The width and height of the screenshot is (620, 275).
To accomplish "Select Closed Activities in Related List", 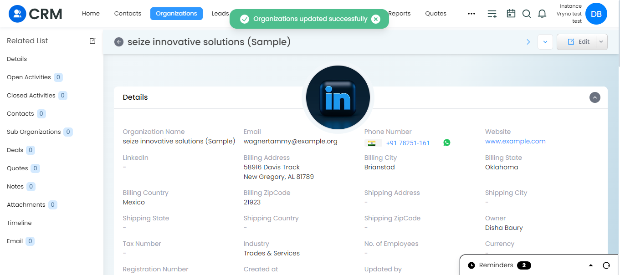I will (x=31, y=96).
